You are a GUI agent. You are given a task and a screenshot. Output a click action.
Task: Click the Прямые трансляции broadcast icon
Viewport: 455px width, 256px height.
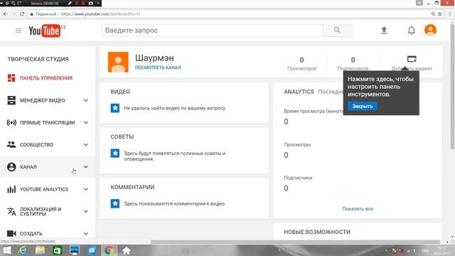(11, 122)
